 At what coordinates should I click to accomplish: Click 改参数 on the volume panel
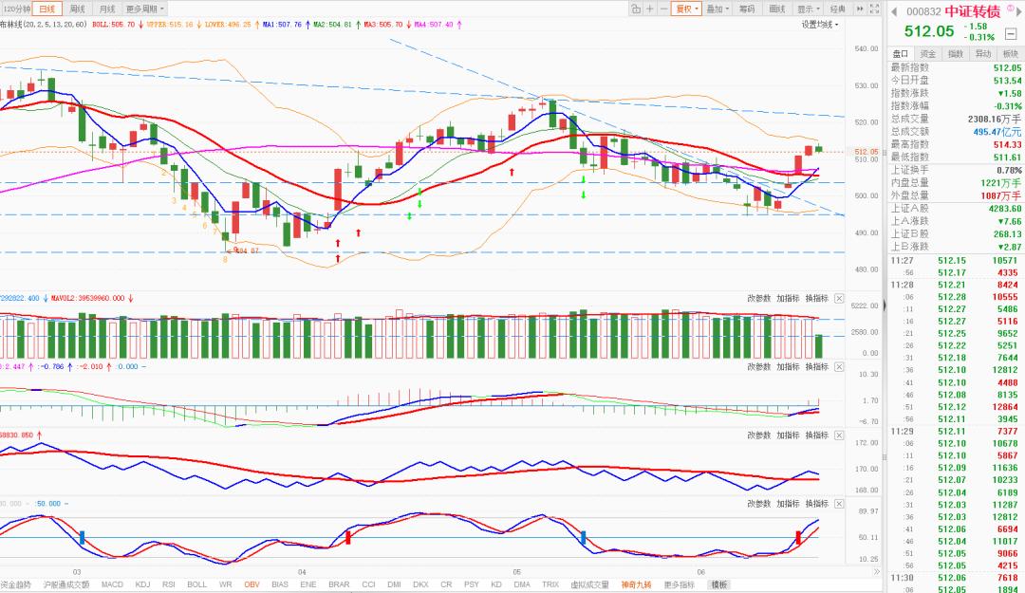759,298
